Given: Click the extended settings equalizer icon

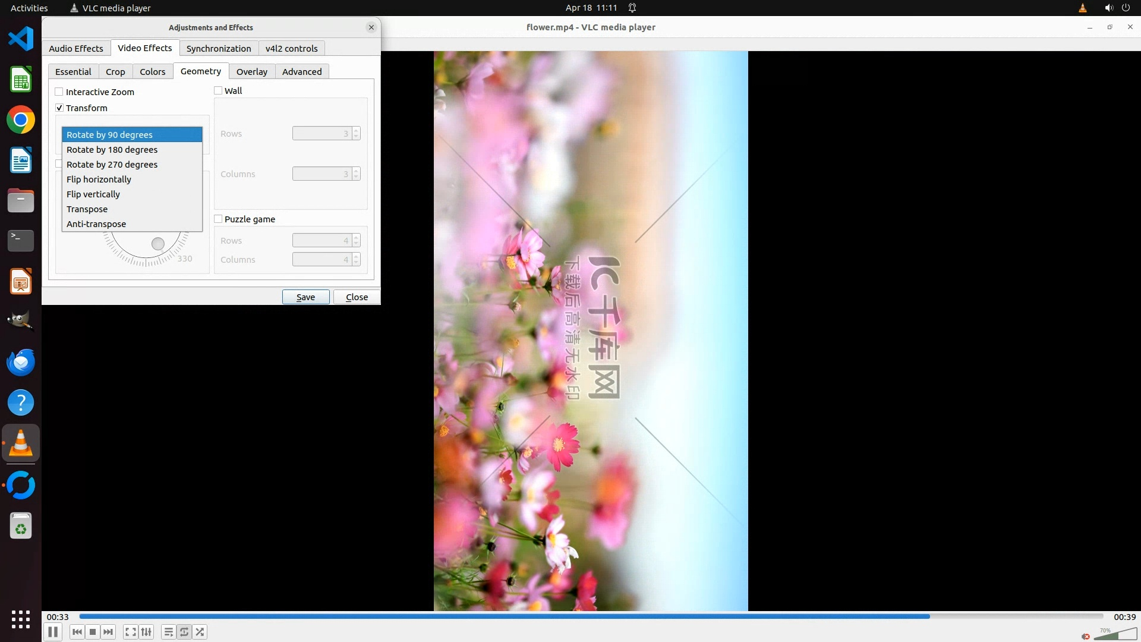Looking at the screenshot, I should pos(146,632).
